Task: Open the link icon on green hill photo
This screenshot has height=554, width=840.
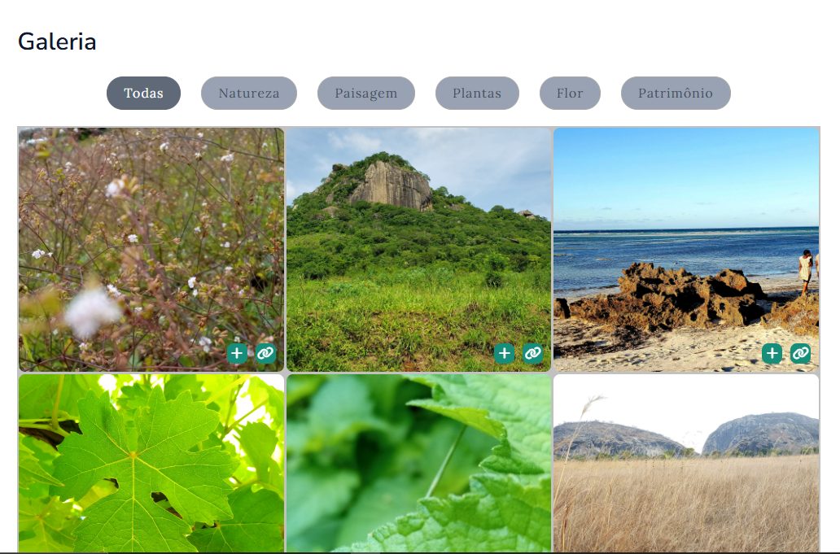Action: [533, 353]
